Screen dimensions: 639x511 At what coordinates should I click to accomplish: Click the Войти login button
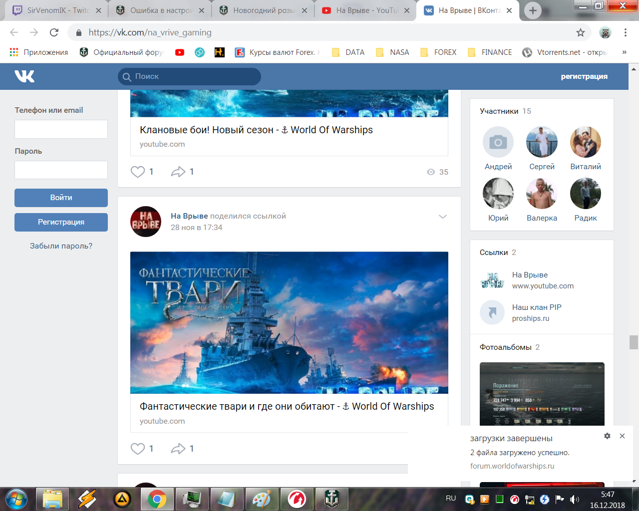coord(61,198)
